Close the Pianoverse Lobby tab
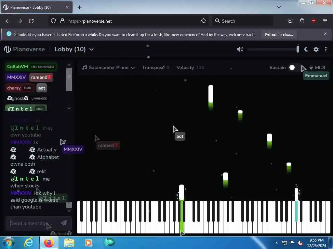The image size is (333, 249). click(67, 7)
